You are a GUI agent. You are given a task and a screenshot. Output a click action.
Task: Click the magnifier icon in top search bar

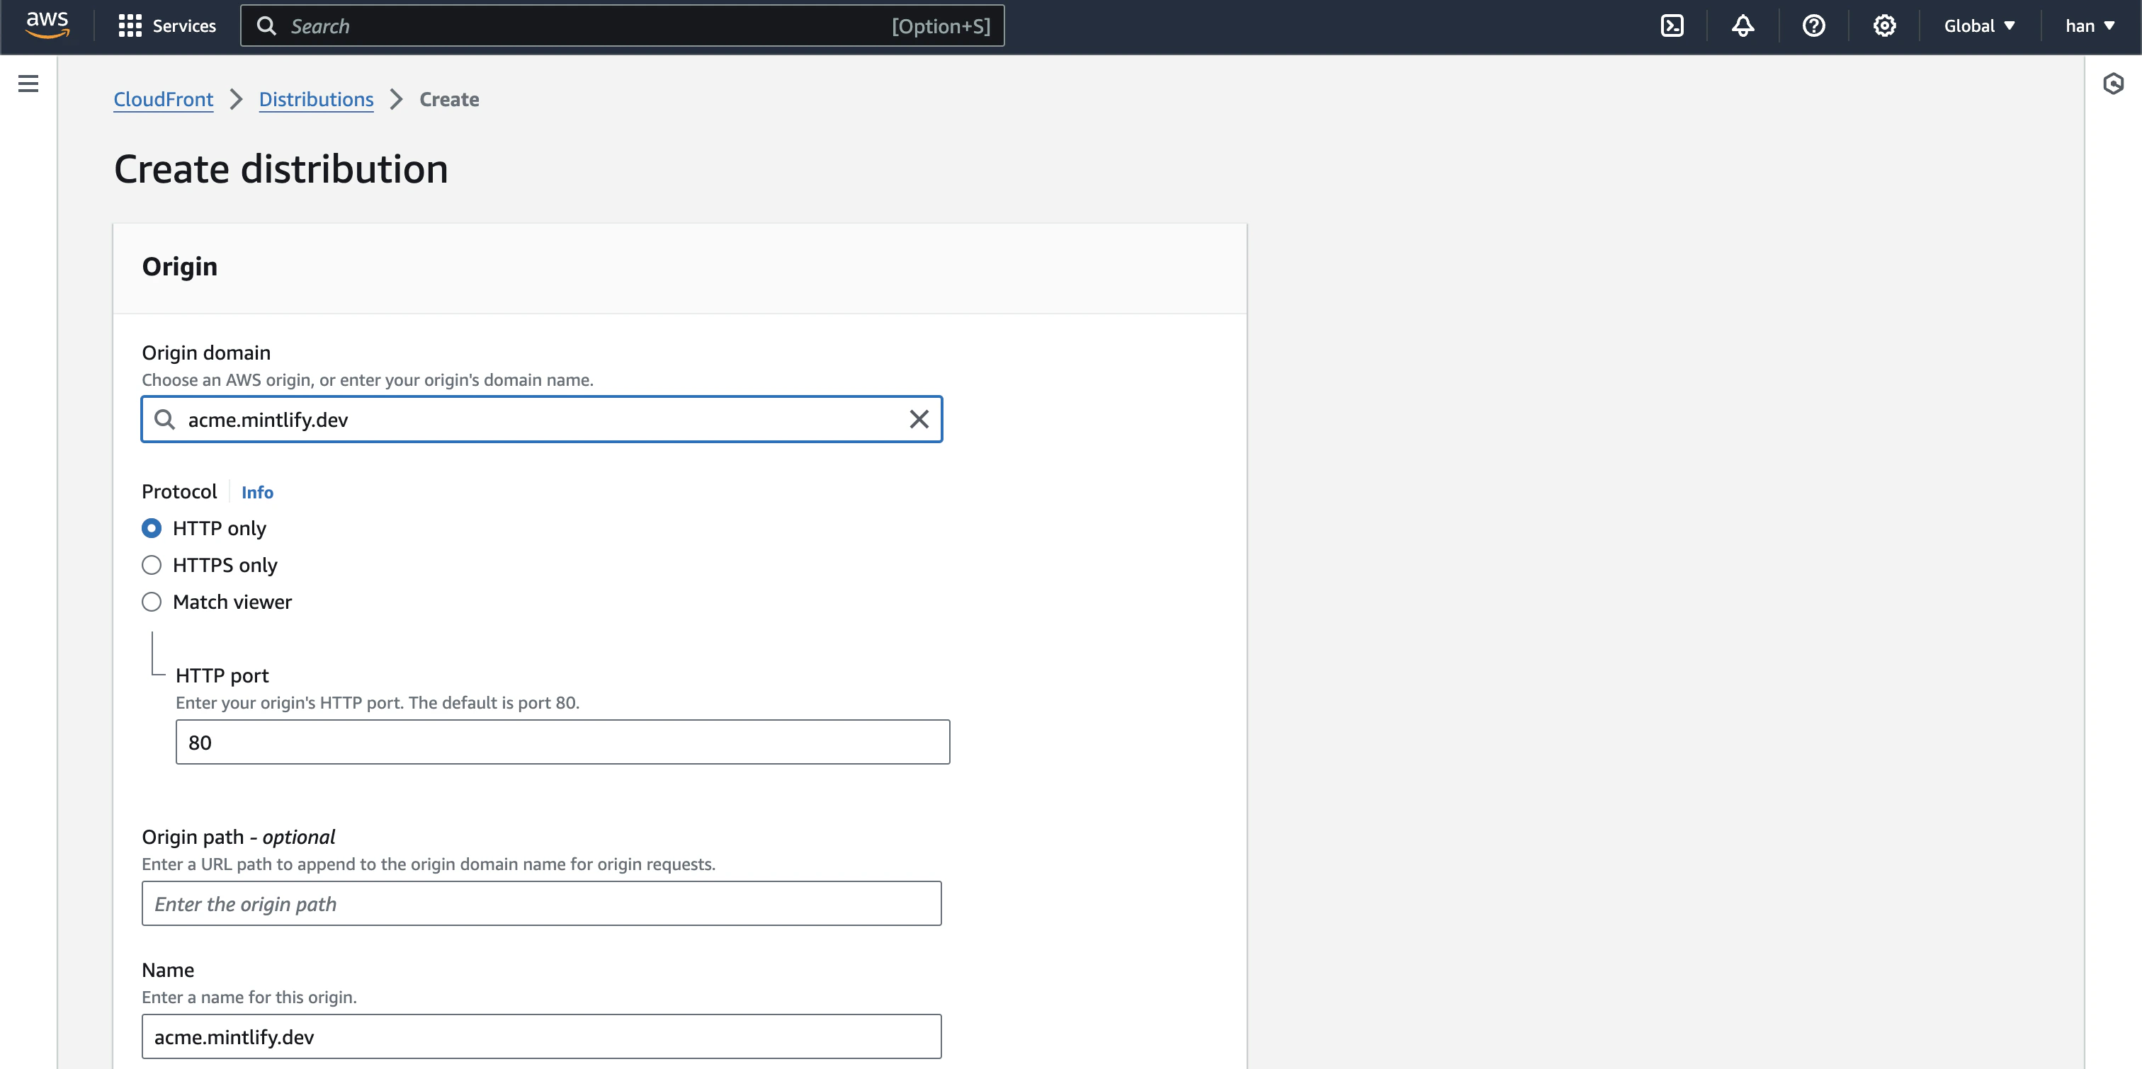click(x=266, y=25)
